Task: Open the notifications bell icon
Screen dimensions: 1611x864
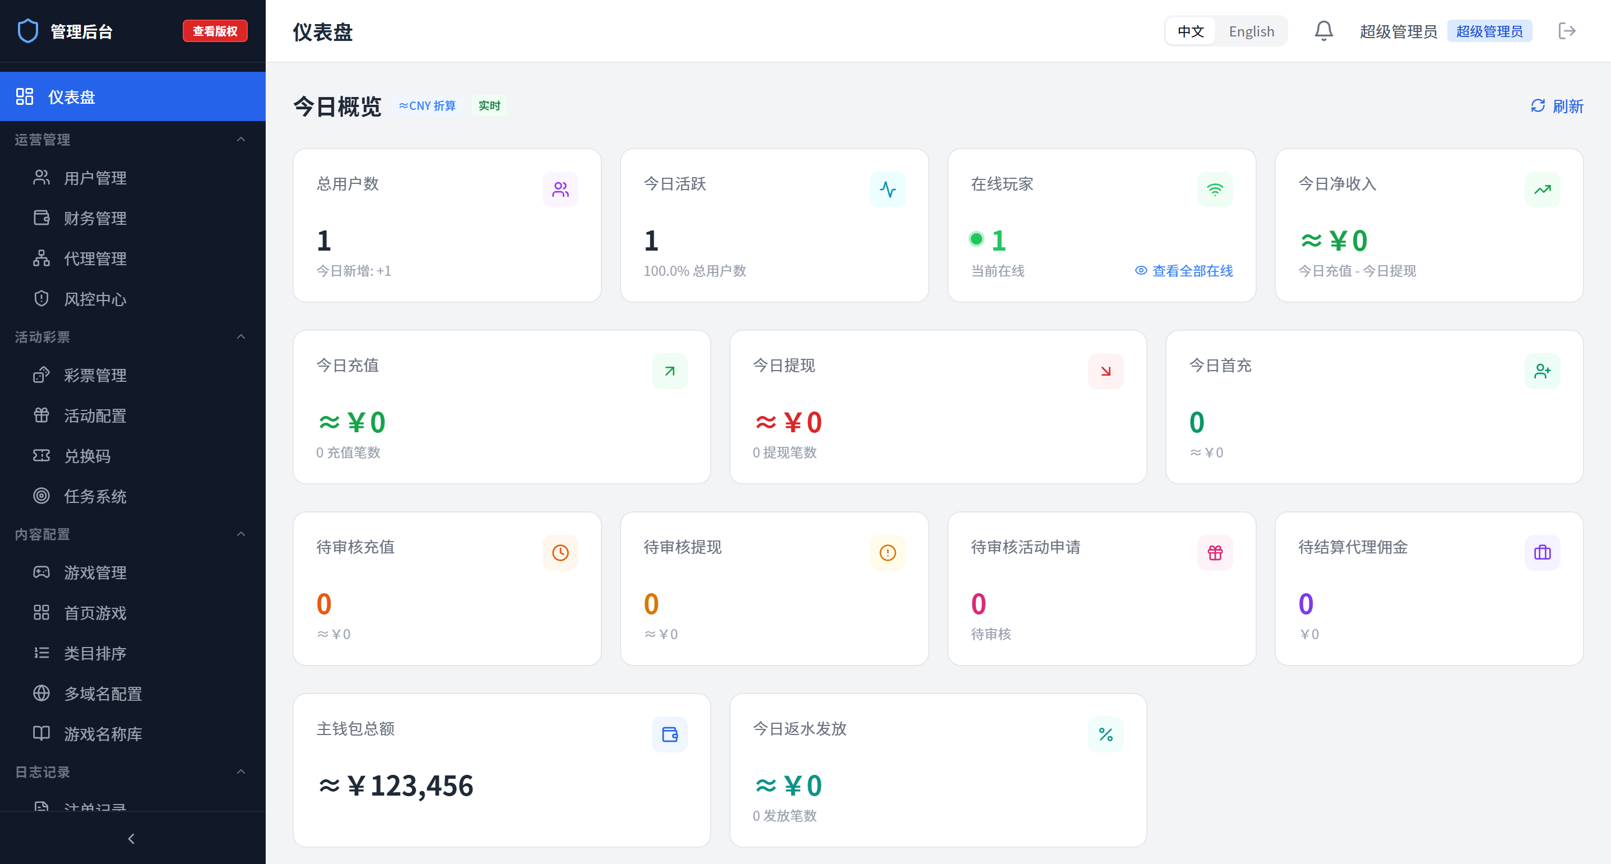Action: pos(1323,31)
